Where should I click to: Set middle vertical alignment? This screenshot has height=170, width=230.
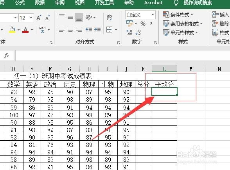70,18
